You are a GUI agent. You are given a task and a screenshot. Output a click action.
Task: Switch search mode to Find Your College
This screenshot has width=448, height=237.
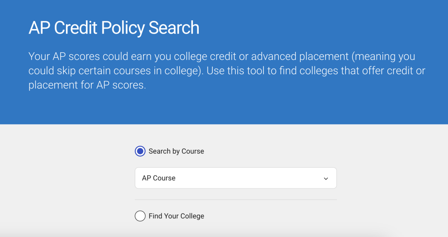point(140,216)
